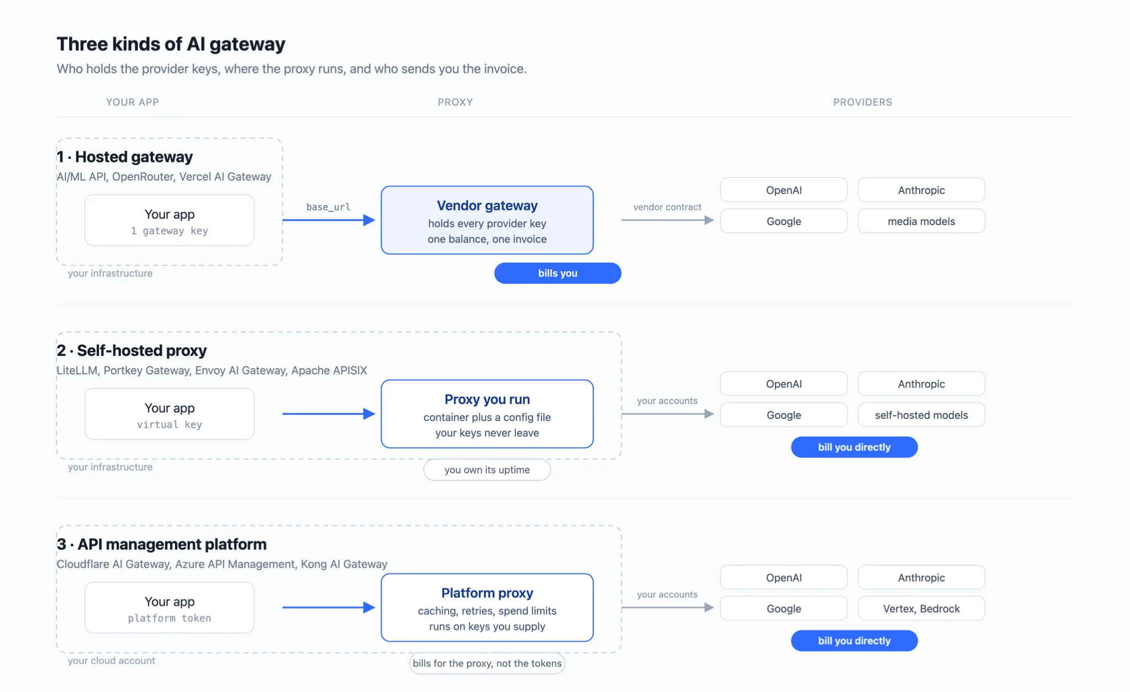This screenshot has height=692, width=1130.
Task: Select the 'Proxy you run' box
Action: pyautogui.click(x=487, y=414)
